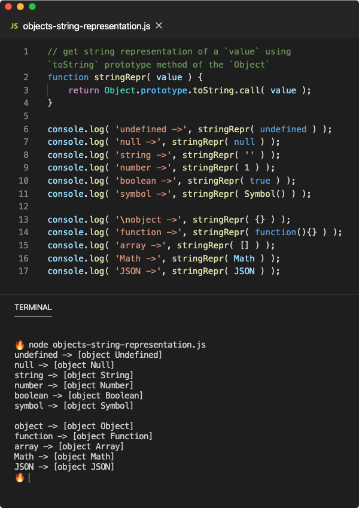Click line number 13 in the gutter
The height and width of the screenshot is (508, 359).
[23, 219]
